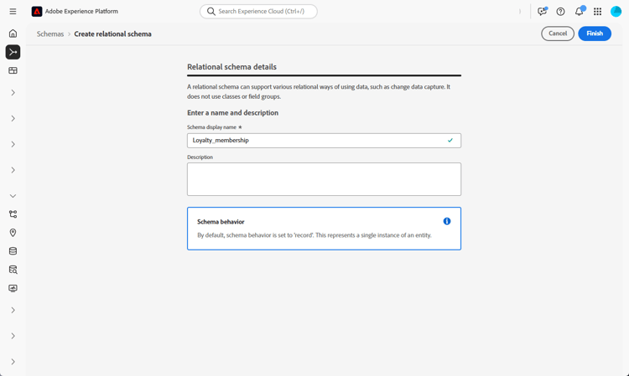The width and height of the screenshot is (629, 376).
Task: Click the connected-nodes flow icon in sidebar
Action: (13, 214)
